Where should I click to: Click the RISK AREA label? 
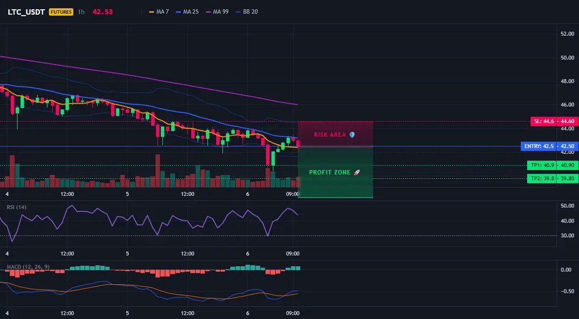(x=330, y=135)
